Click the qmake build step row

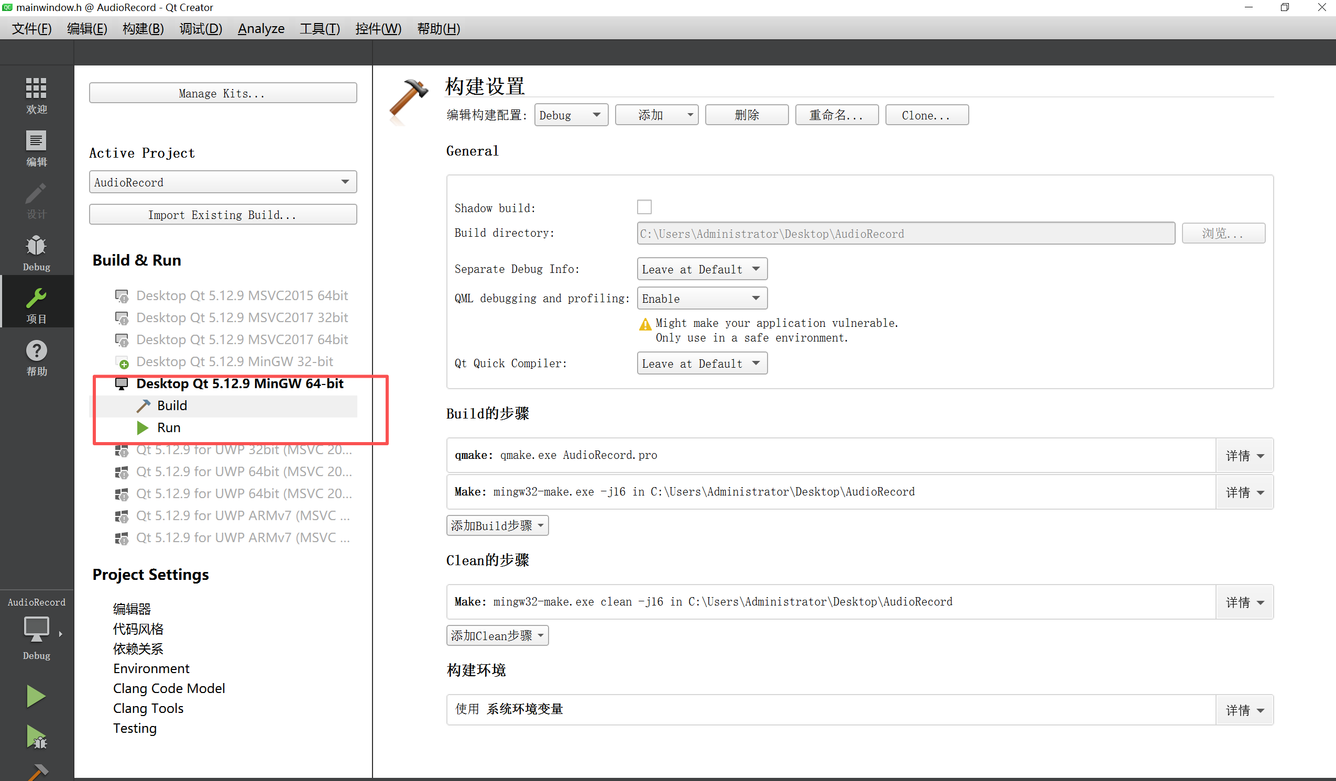tap(831, 455)
